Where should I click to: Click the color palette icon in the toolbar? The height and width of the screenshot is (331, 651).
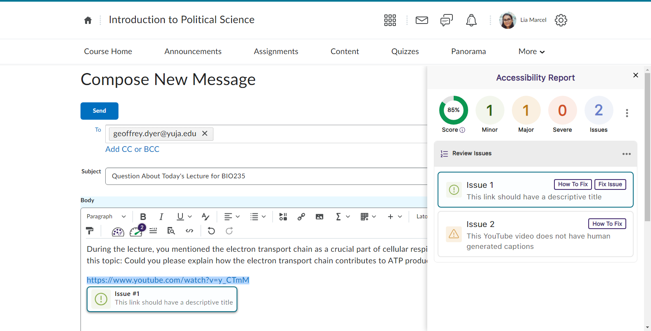118,232
